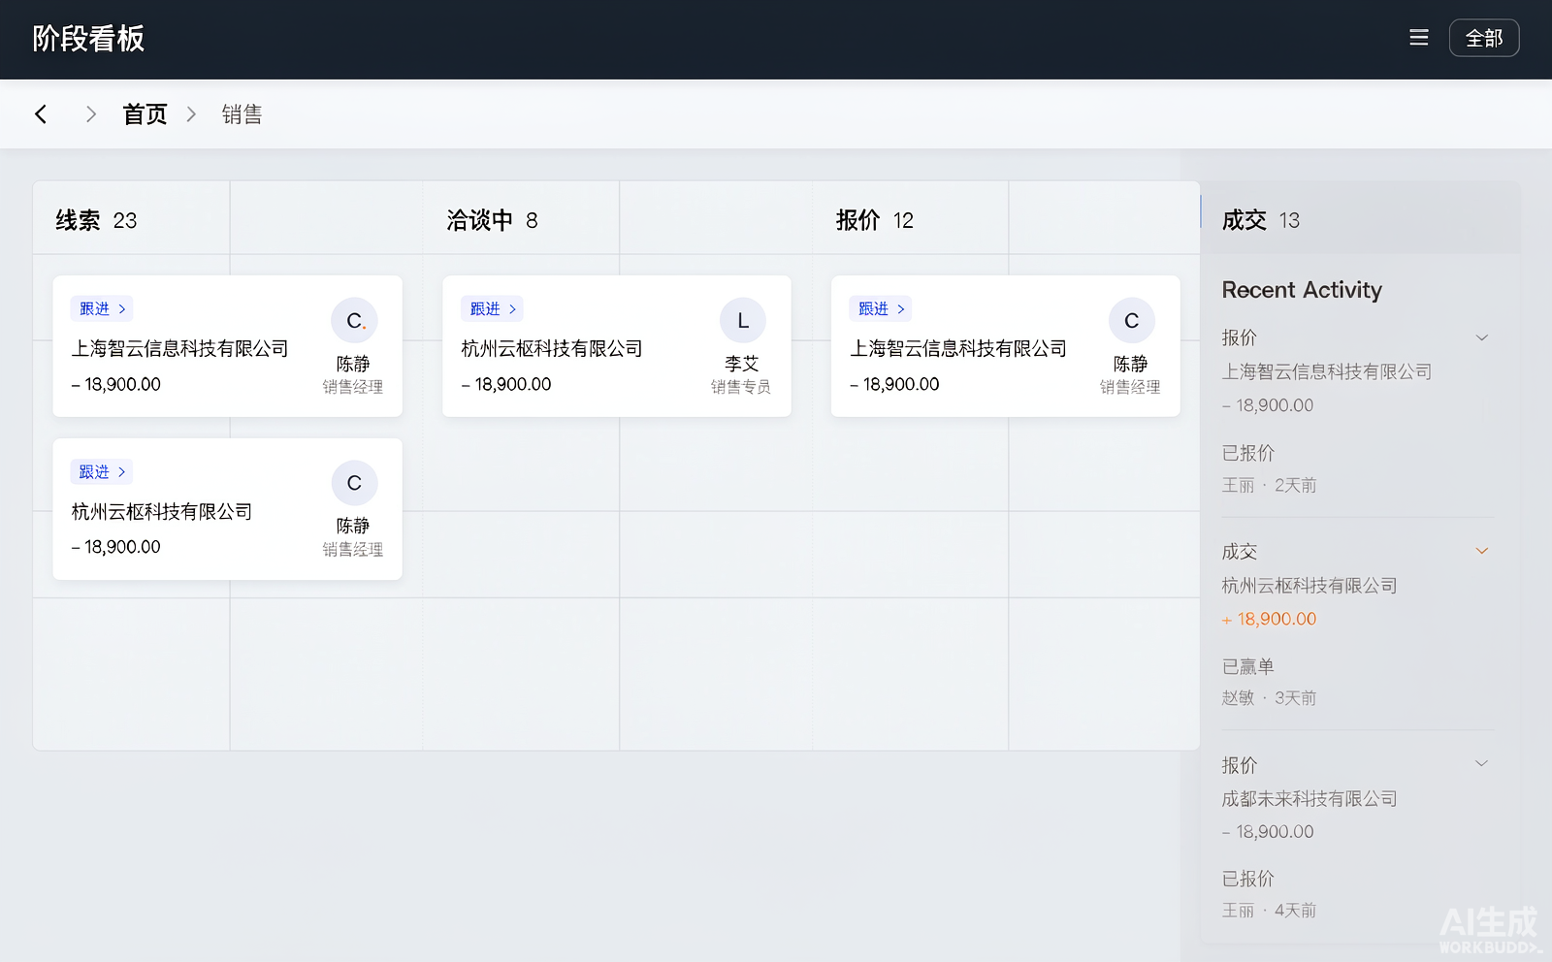Click 成都未来科技有限公司 in Recent Activity
This screenshot has height=962, width=1552.
[x=1309, y=798]
